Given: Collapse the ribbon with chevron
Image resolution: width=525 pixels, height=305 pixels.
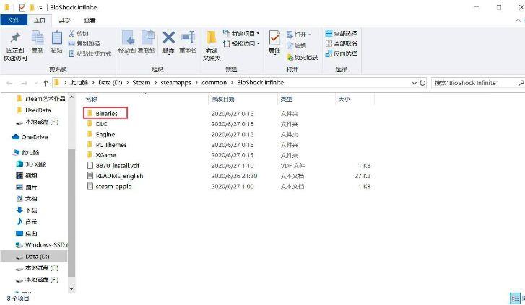Looking at the screenshot, I should (x=518, y=21).
